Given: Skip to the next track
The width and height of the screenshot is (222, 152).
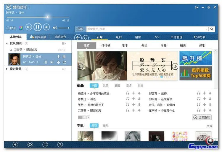Looking at the screenshot, I should point(46,27).
